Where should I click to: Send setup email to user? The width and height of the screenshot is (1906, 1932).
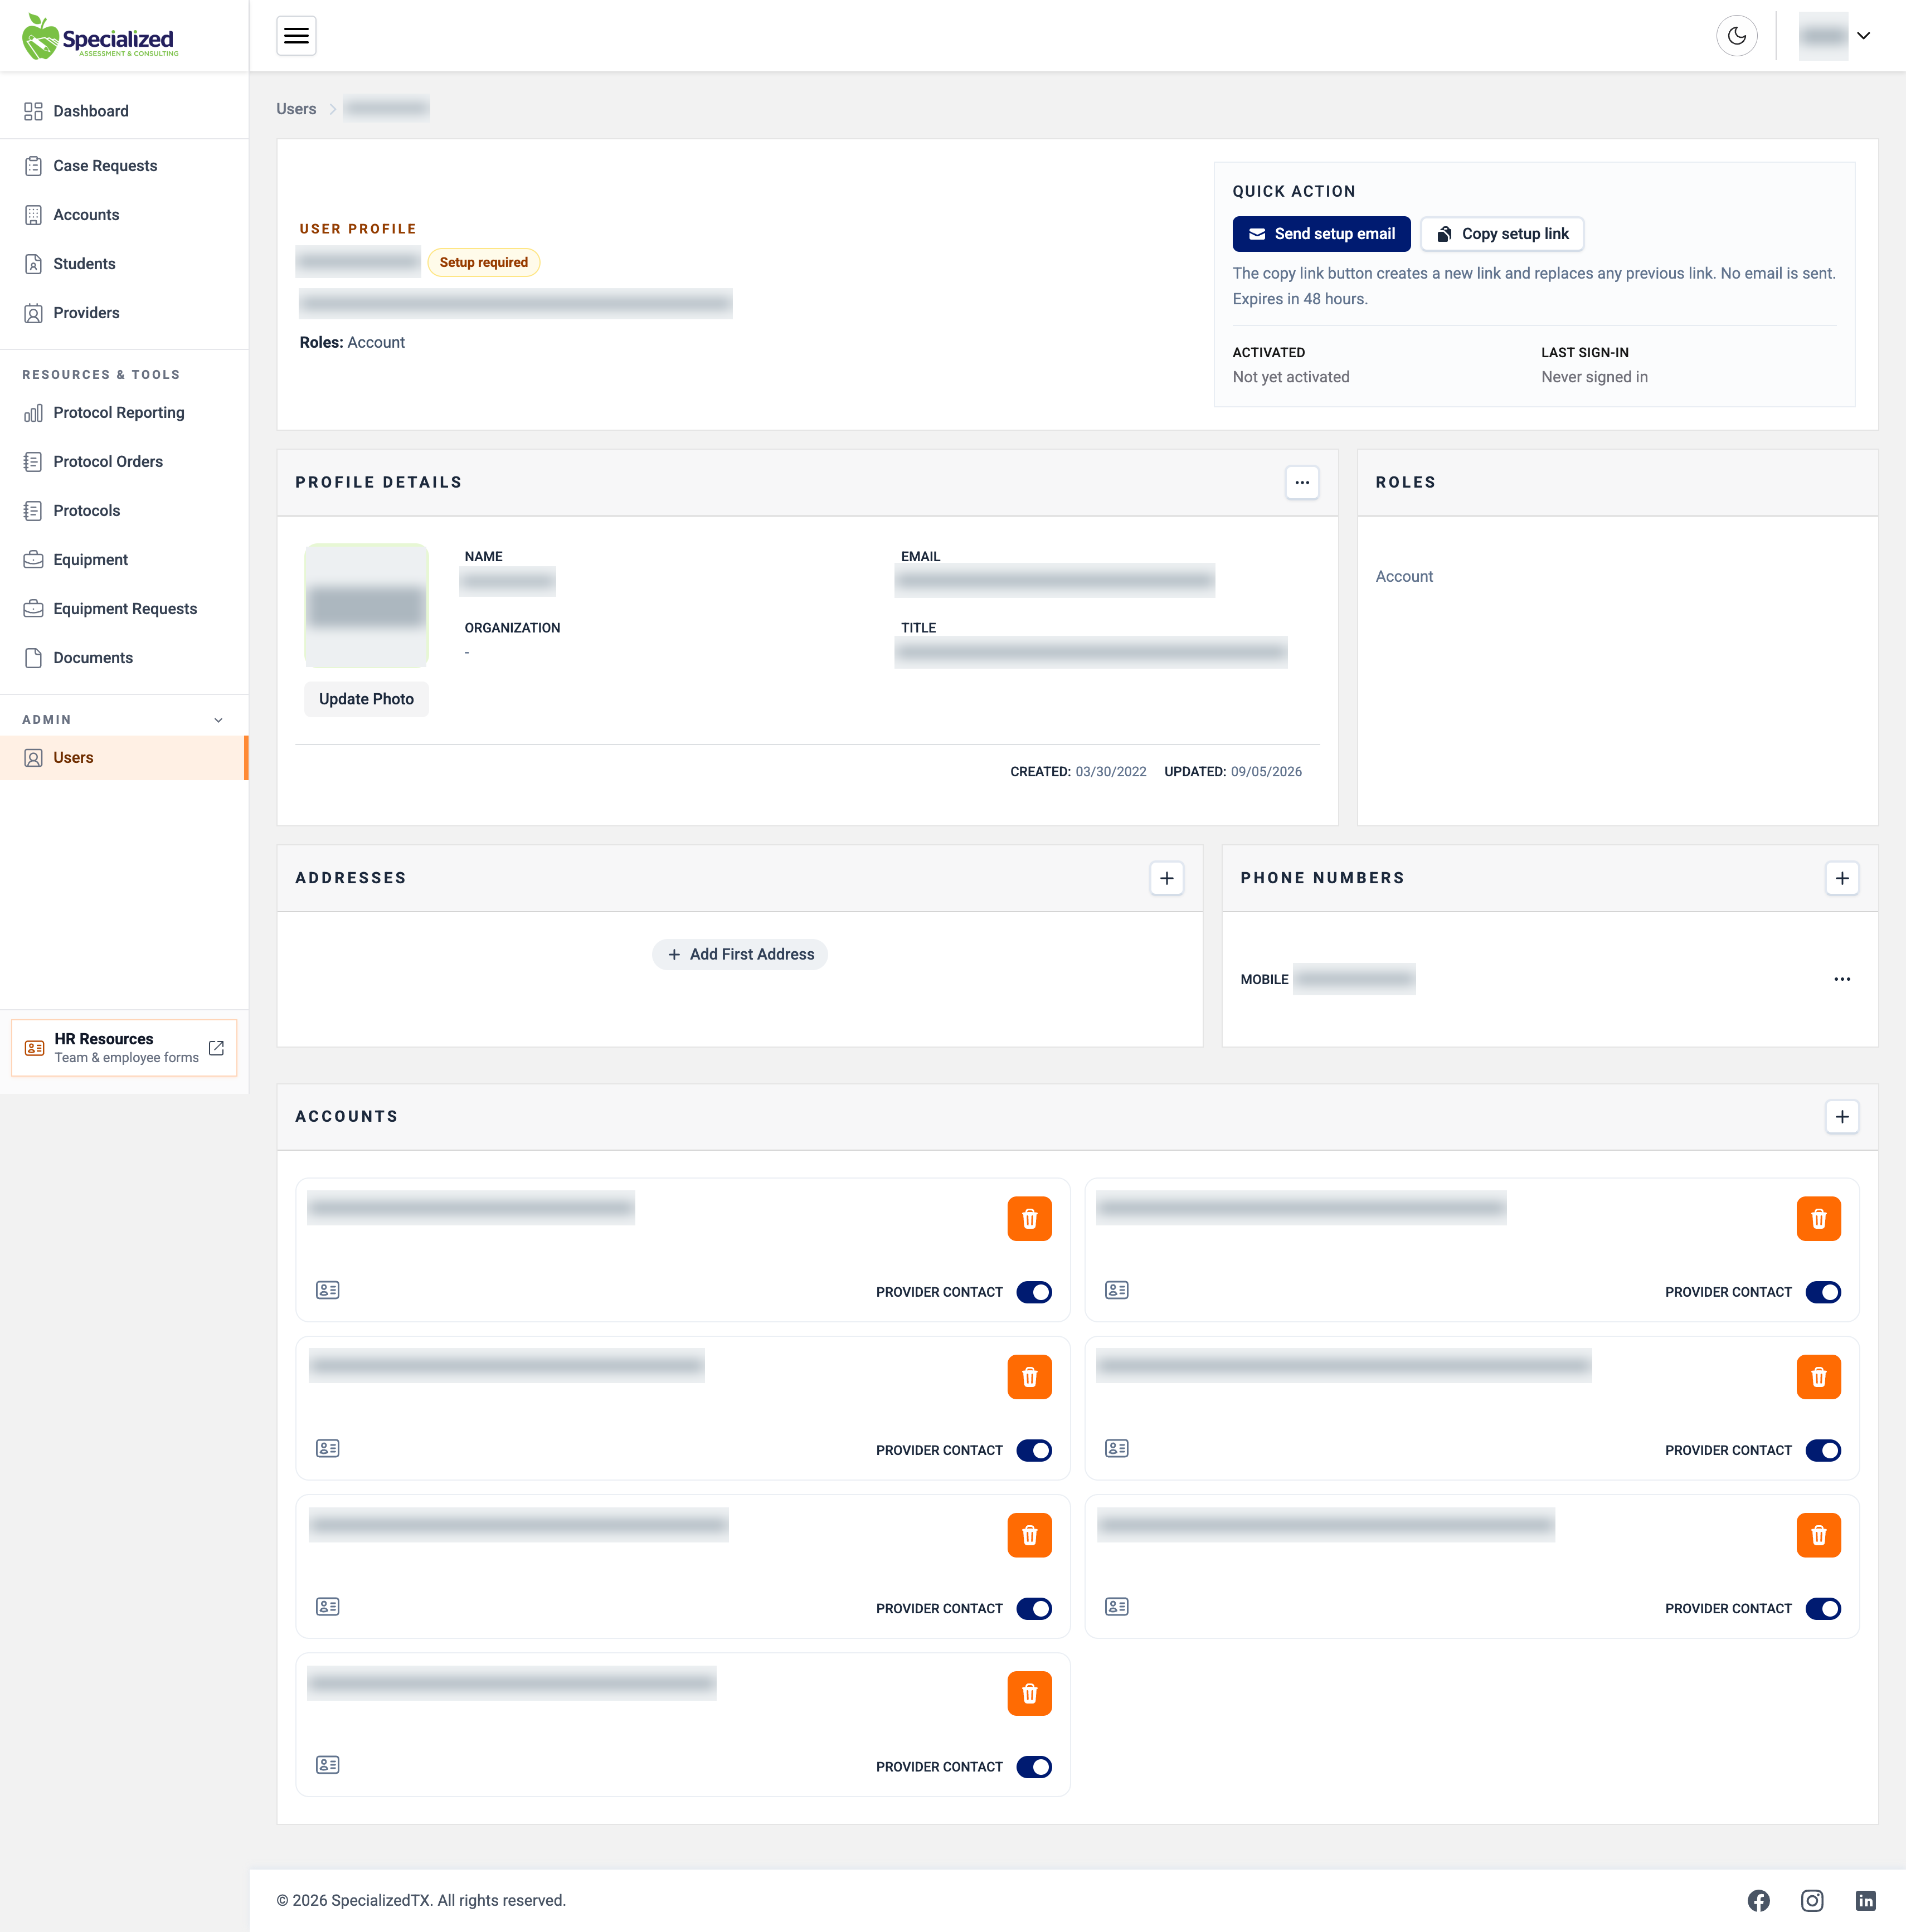coord(1321,234)
